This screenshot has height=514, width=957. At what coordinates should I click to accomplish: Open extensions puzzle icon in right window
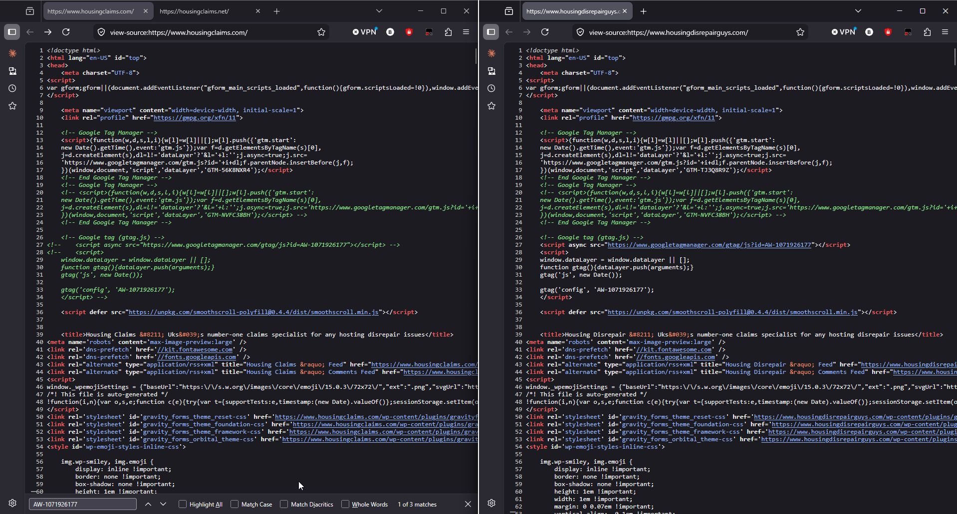click(x=927, y=32)
